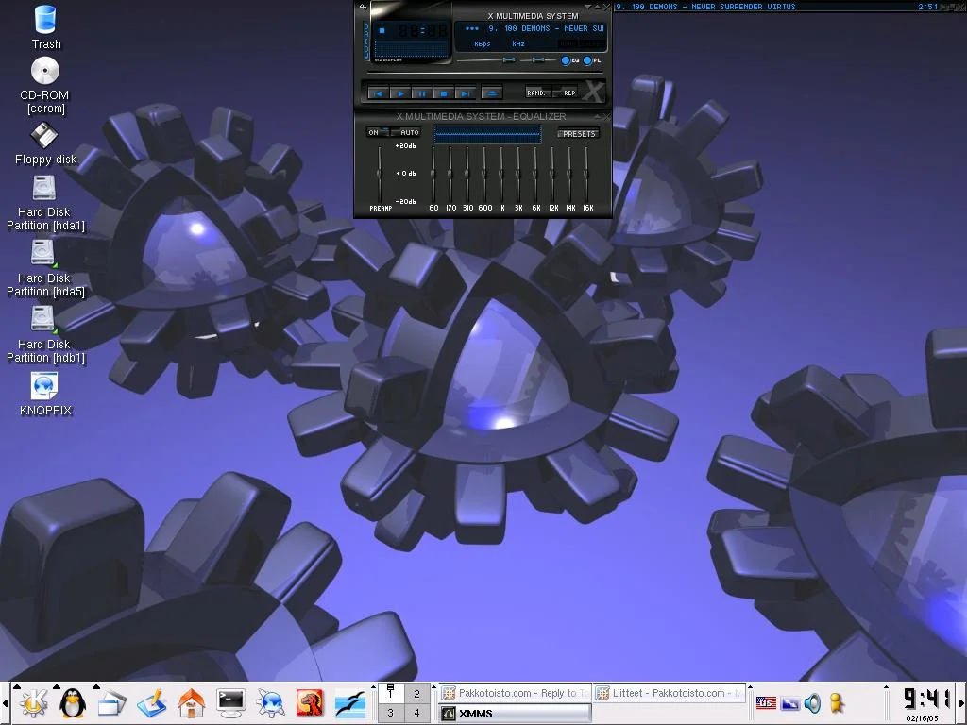Go to previous track in XMMS

pyautogui.click(x=378, y=93)
